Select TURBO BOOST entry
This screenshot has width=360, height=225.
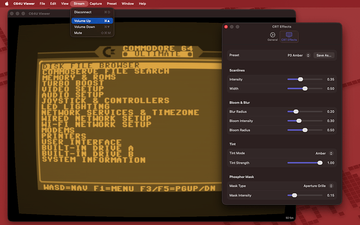coord(73,83)
